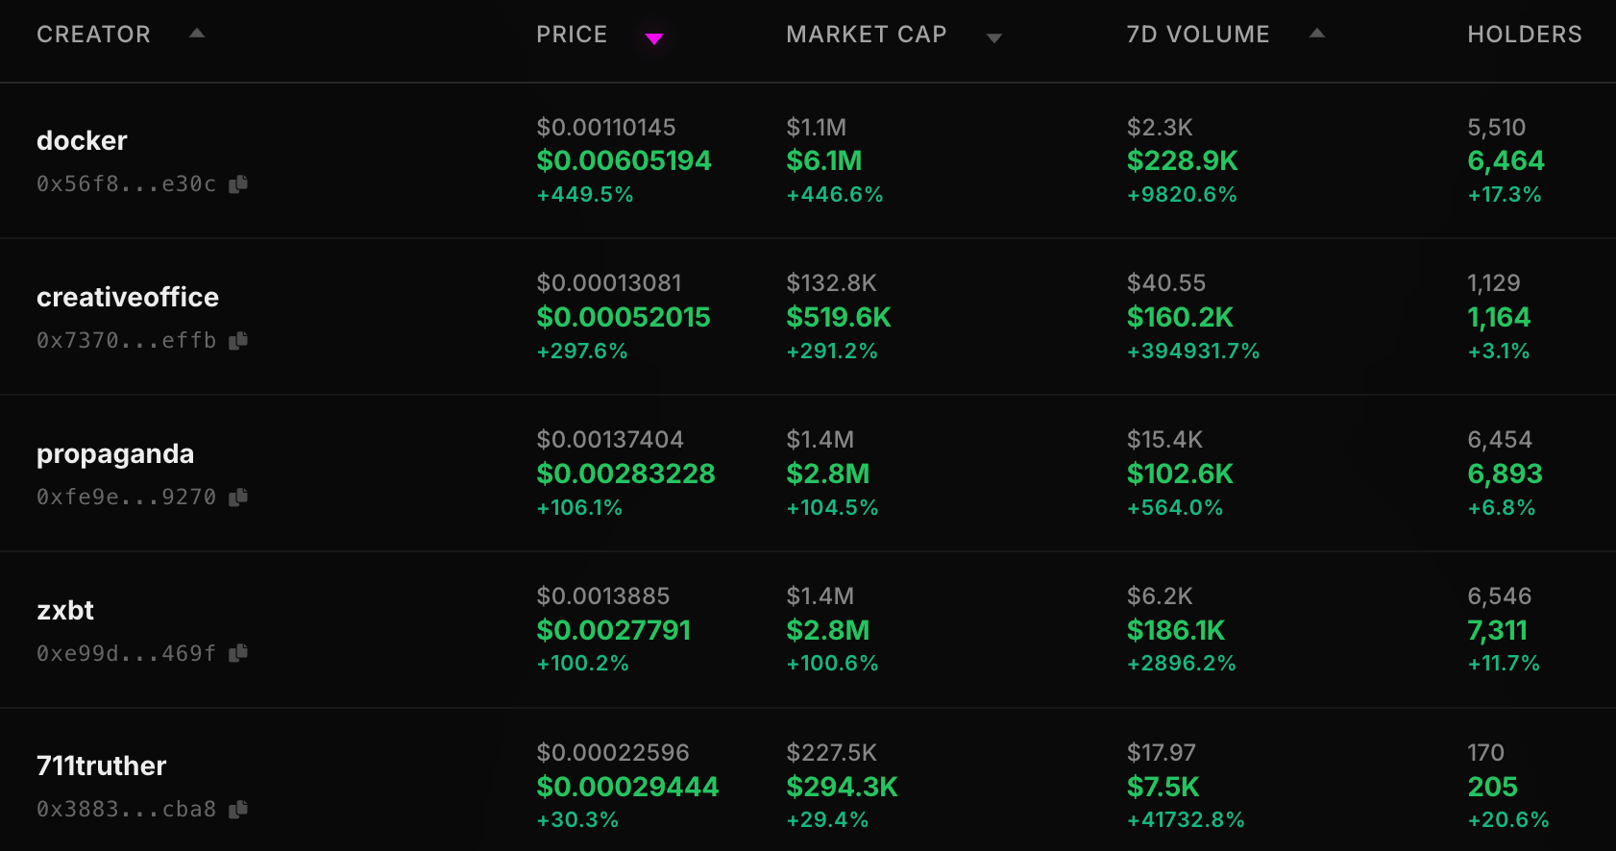Viewport: 1616px width, 851px height.
Task: Open the 711truther creator profile
Action: [x=101, y=766]
